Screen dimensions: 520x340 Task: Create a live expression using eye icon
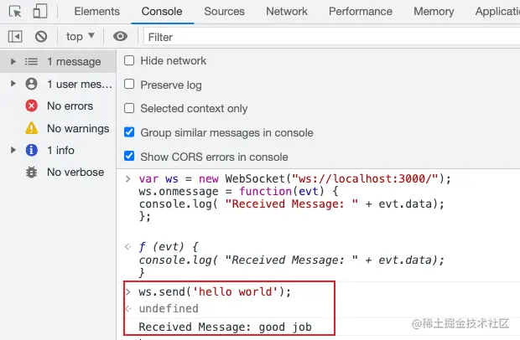click(x=120, y=36)
